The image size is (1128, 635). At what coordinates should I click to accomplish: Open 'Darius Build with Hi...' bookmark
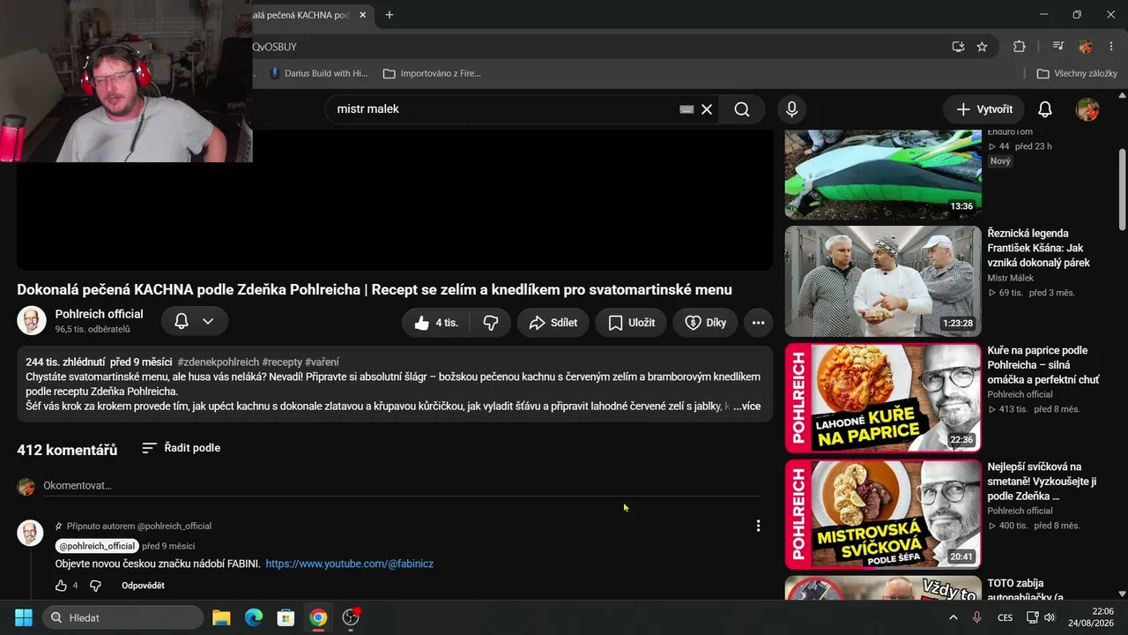tap(318, 73)
